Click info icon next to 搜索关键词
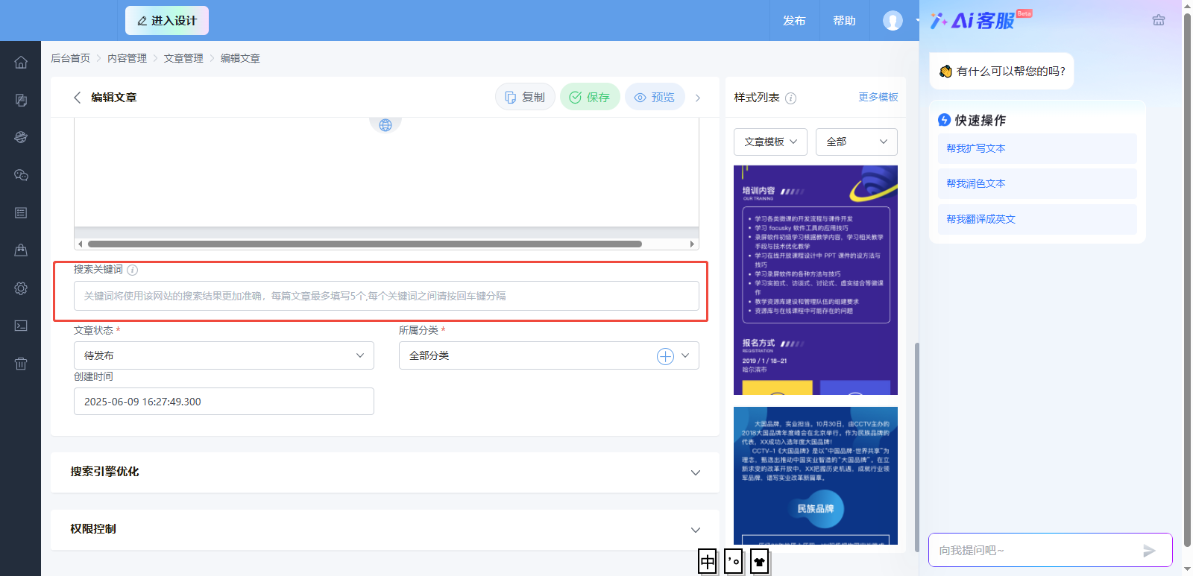Image resolution: width=1193 pixels, height=576 pixels. [x=132, y=270]
